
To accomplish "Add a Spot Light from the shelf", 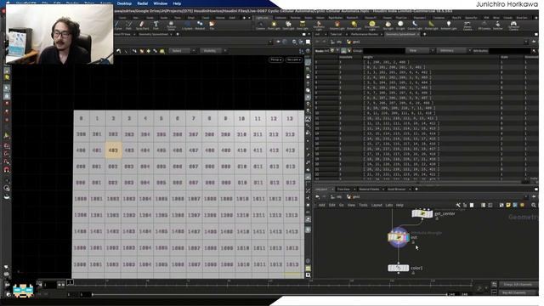I will [x=288, y=25].
